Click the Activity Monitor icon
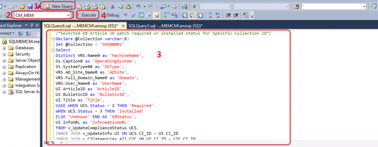The width and height of the screenshot is (378, 147). pyautogui.click(x=184, y=6)
